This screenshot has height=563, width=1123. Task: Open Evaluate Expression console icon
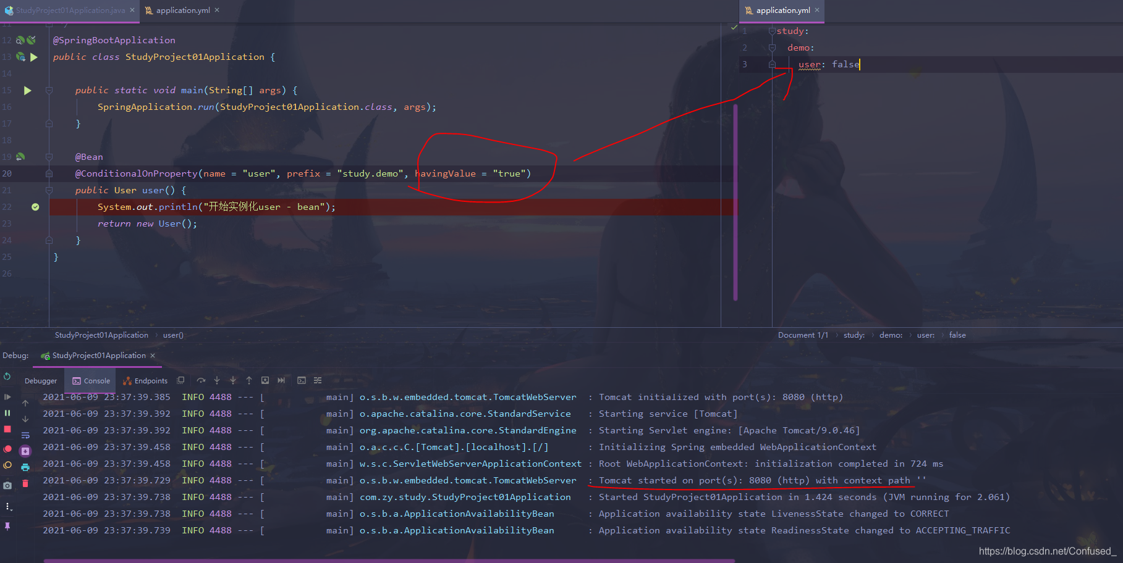click(302, 380)
